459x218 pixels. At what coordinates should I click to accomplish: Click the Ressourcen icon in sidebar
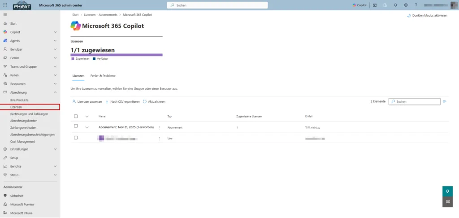coord(5,84)
